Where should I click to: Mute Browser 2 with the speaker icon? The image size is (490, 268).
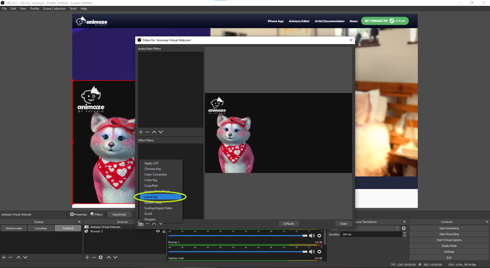[x=312, y=252]
